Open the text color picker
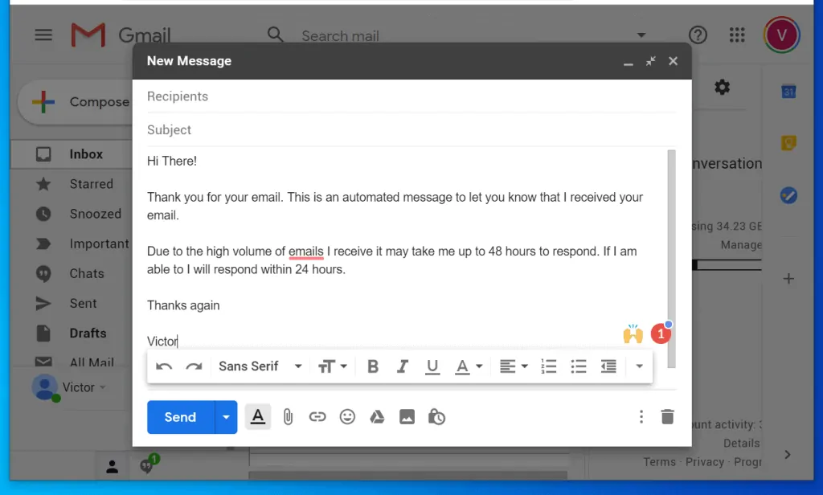 click(x=468, y=366)
